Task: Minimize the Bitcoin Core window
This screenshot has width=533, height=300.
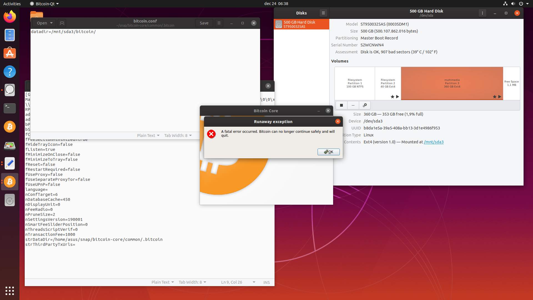Action: tap(319, 111)
